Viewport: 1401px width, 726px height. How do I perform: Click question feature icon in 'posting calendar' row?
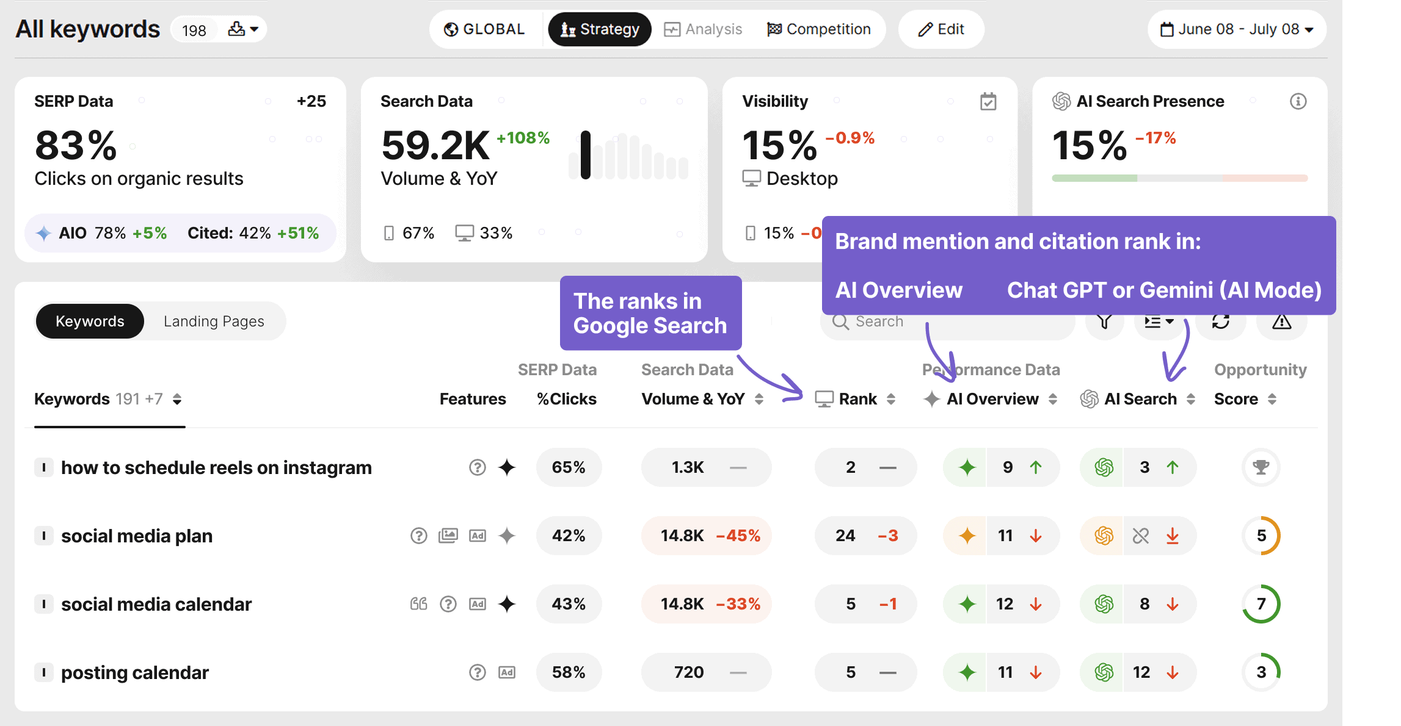point(477,673)
